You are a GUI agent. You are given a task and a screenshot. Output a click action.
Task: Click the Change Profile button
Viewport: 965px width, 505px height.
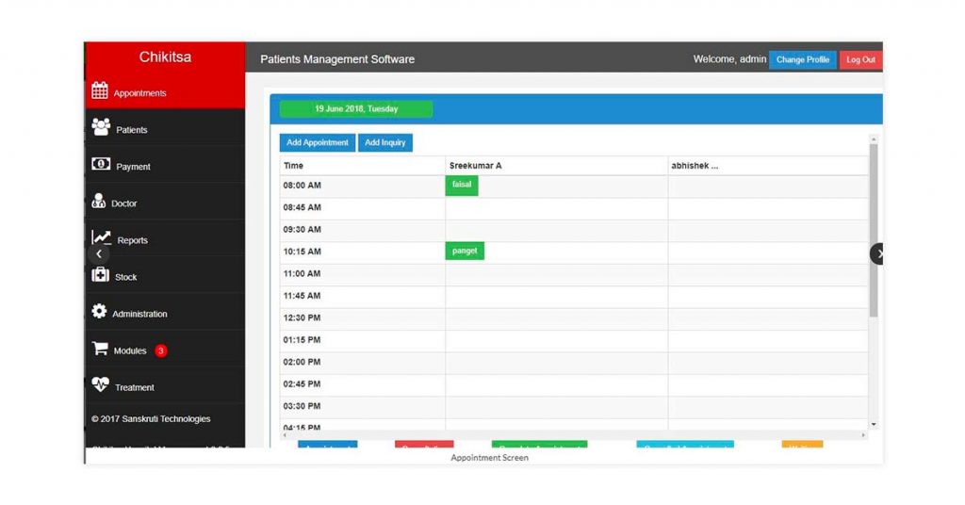(x=802, y=59)
